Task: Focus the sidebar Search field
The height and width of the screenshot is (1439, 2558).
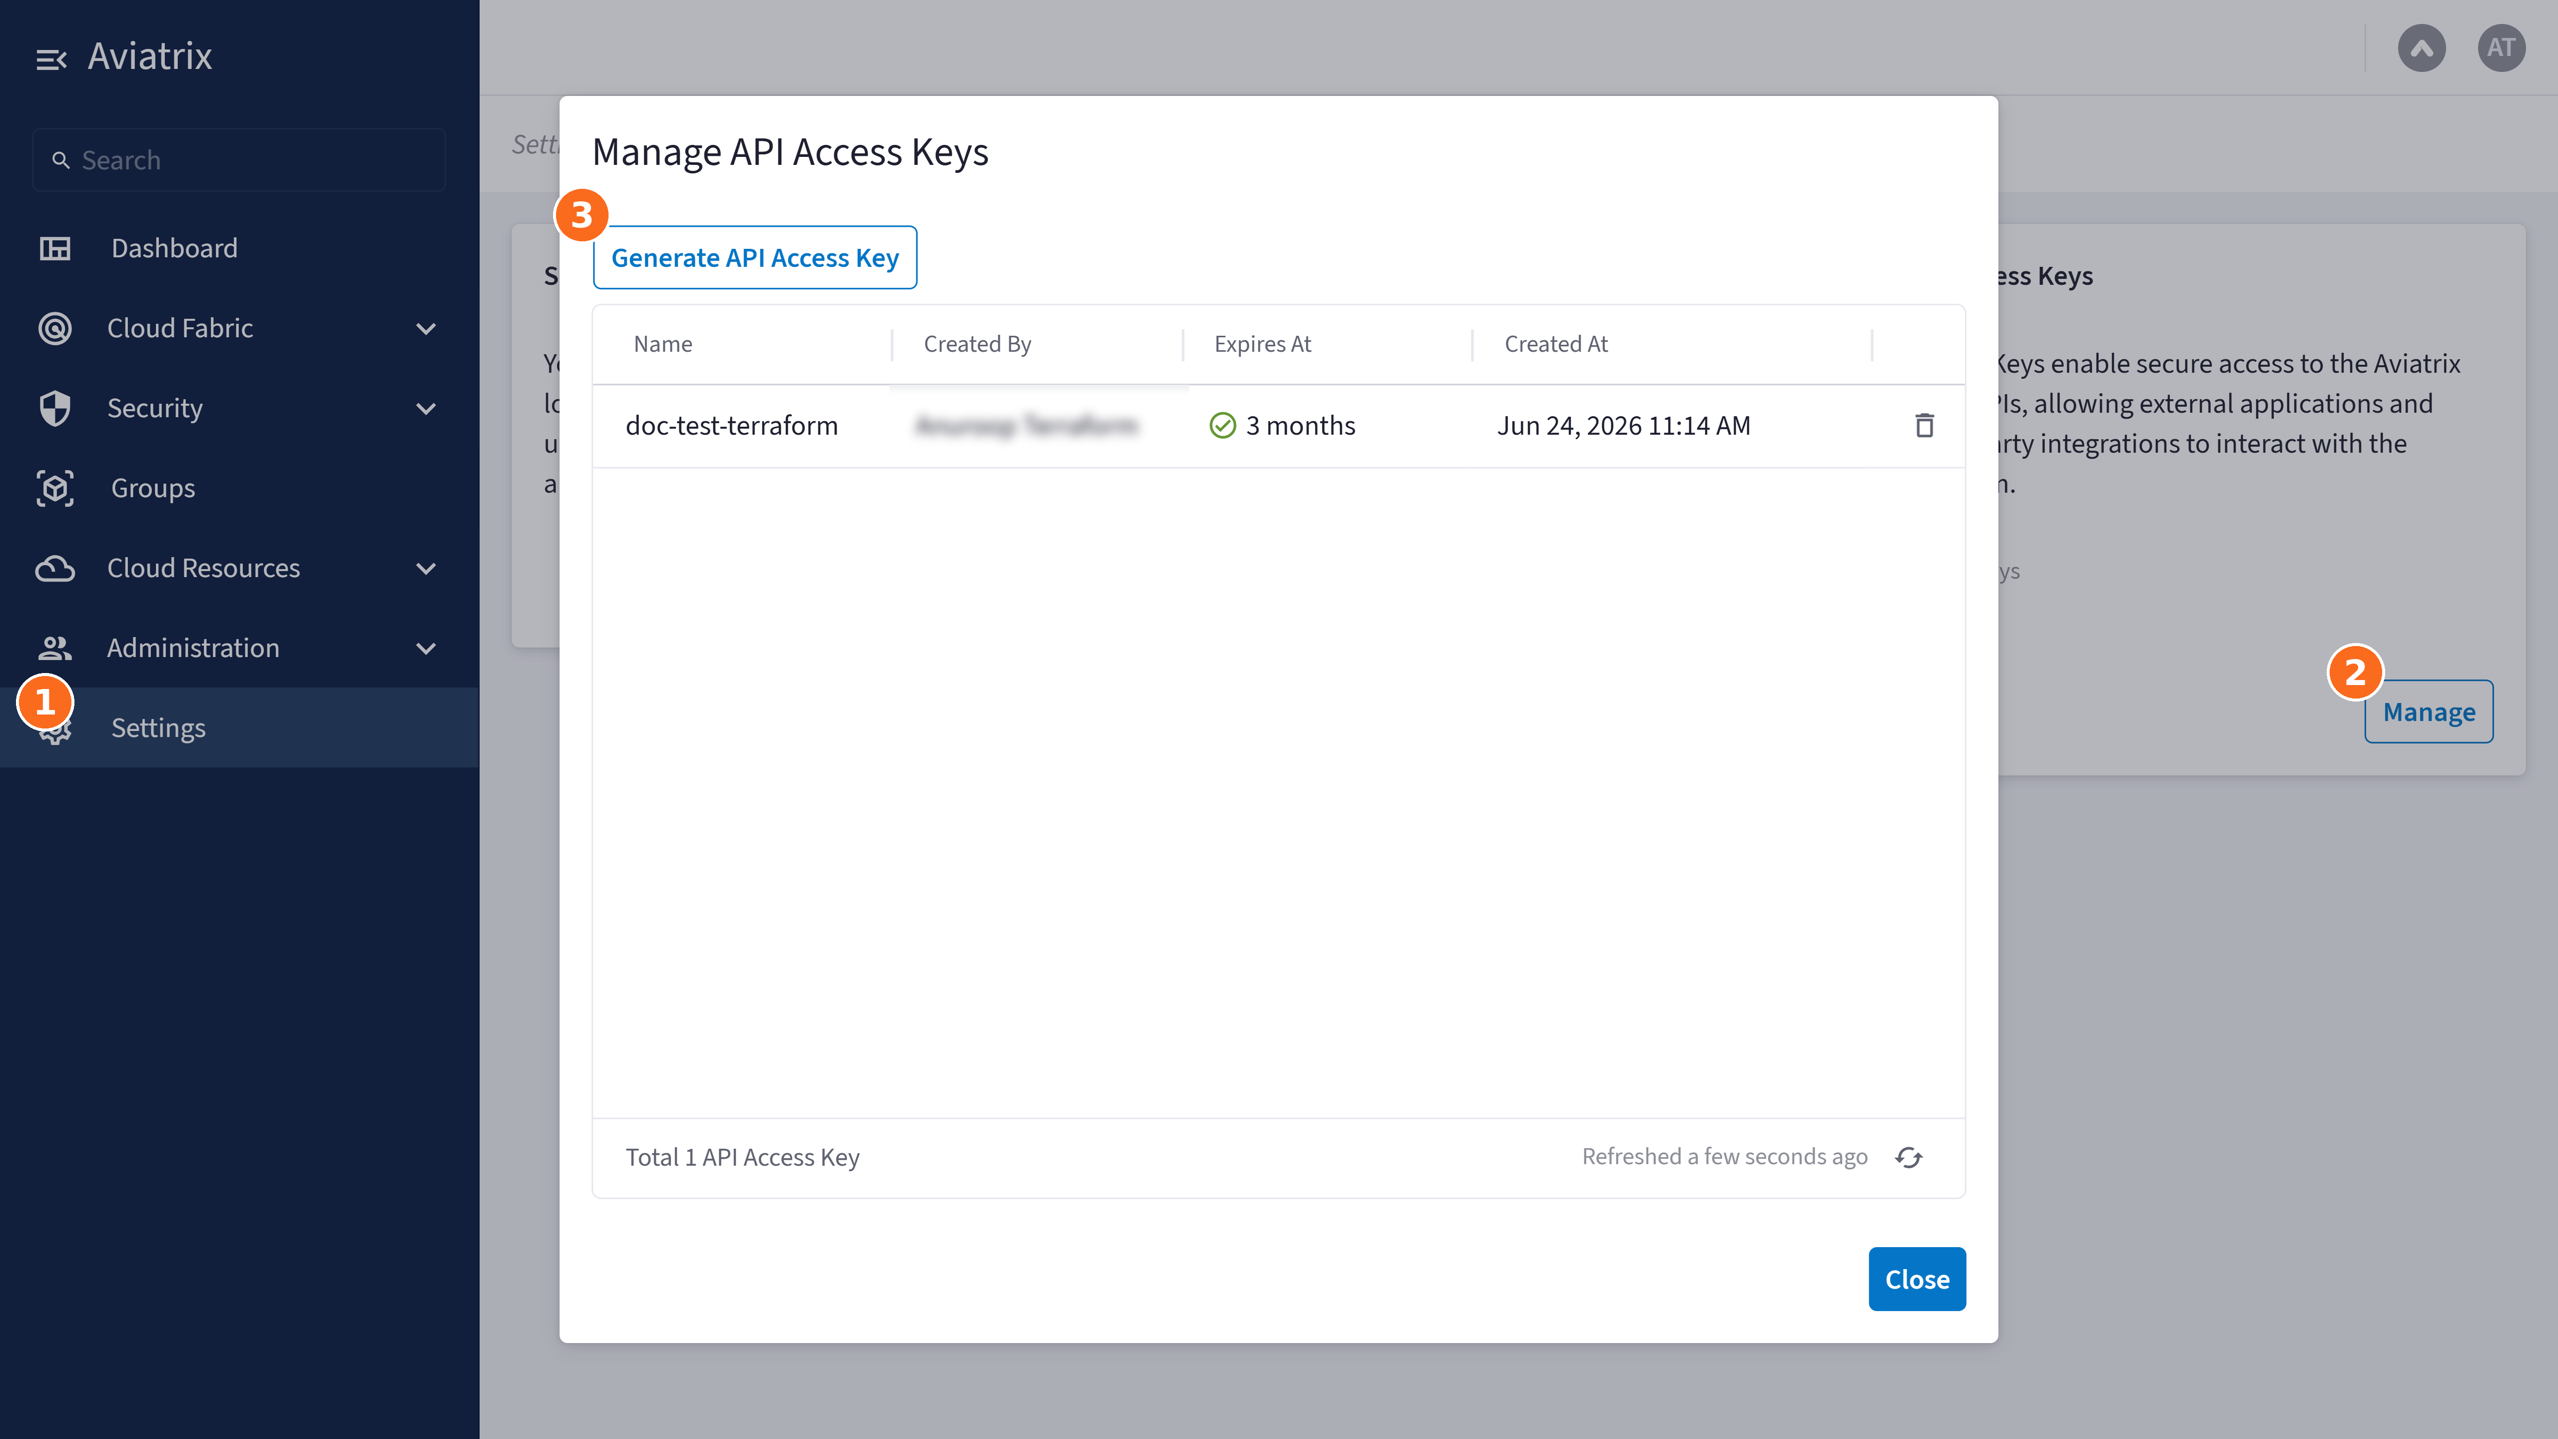Action: pos(238,160)
